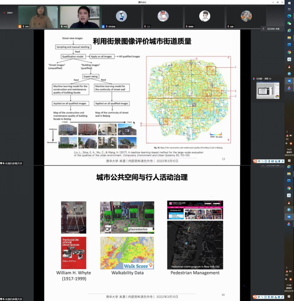Screen dimensions: 294x301
Task: Toggle the 中 input indicator in upper system tray
Action: point(287,143)
